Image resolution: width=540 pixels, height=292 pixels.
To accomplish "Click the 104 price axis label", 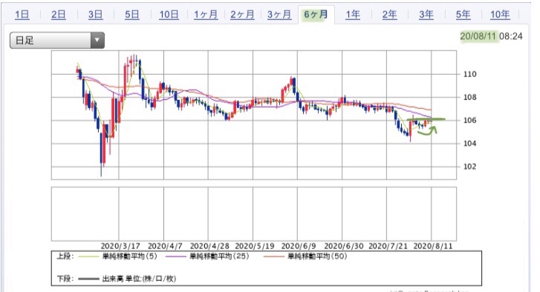I will point(469,143).
